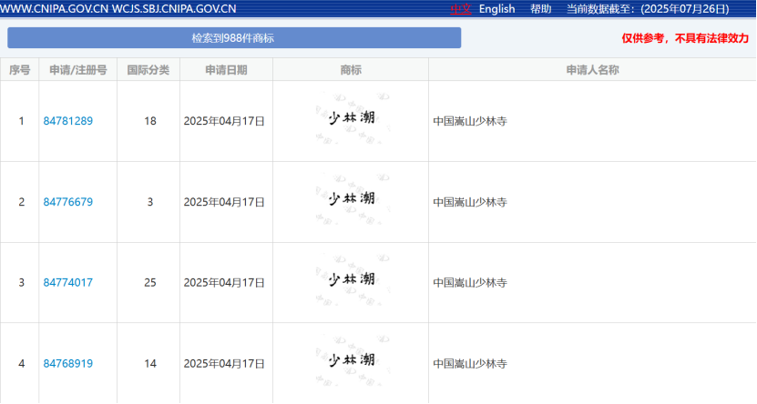Open trademark image in row 84768919
This screenshot has height=404, width=757.
(352, 360)
